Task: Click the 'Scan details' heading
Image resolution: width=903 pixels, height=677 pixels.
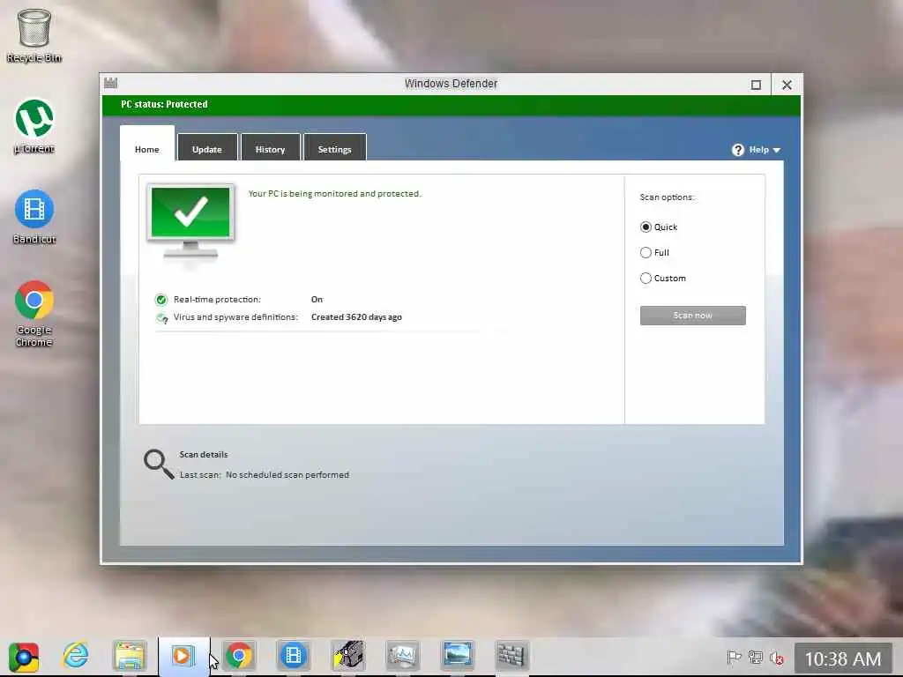Action: [204, 454]
